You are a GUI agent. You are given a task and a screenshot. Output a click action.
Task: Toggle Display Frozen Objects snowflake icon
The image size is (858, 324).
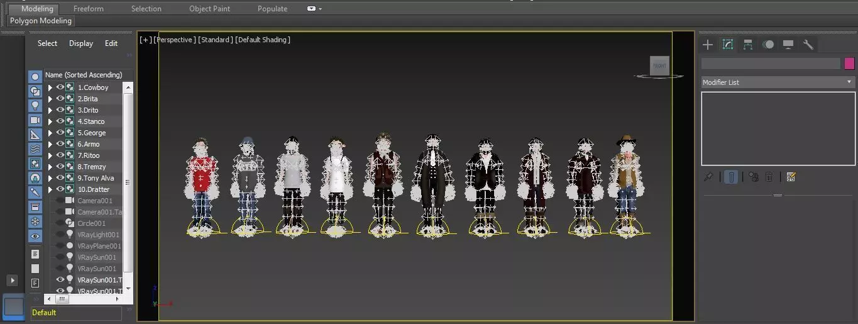pos(35,221)
